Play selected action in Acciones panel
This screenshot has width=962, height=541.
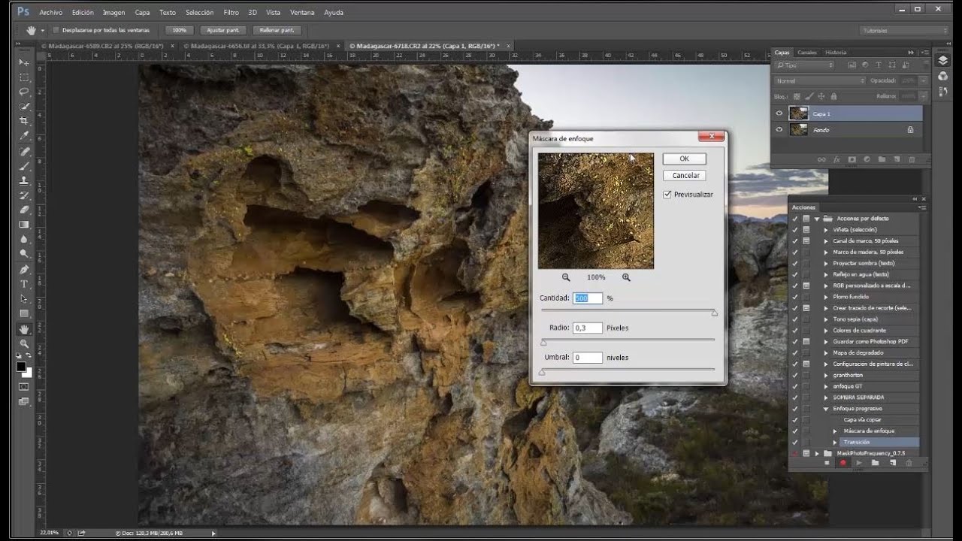pos(858,463)
